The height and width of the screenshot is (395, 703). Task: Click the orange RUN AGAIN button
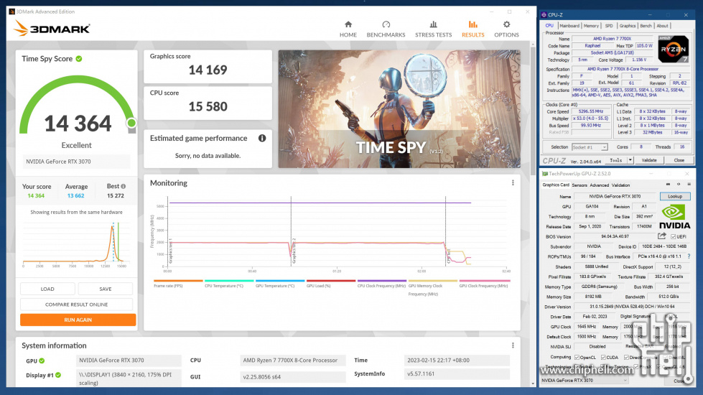click(x=78, y=320)
